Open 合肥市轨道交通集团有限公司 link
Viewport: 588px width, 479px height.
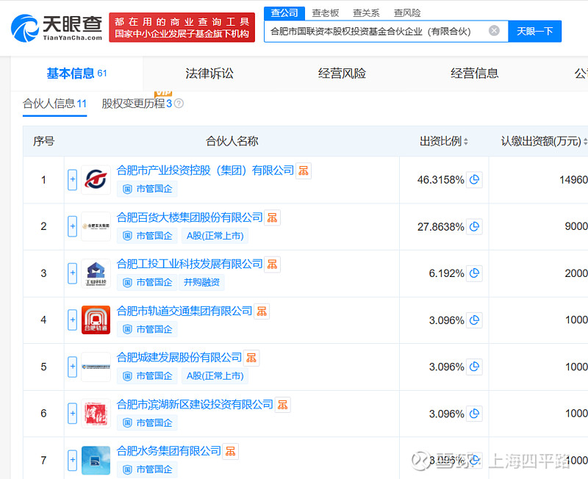click(x=184, y=311)
